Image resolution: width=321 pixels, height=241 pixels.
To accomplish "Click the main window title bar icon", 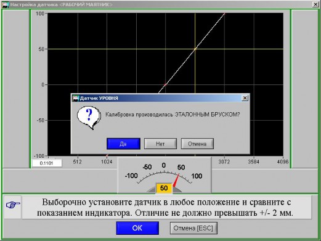I will [x=5, y=4].
